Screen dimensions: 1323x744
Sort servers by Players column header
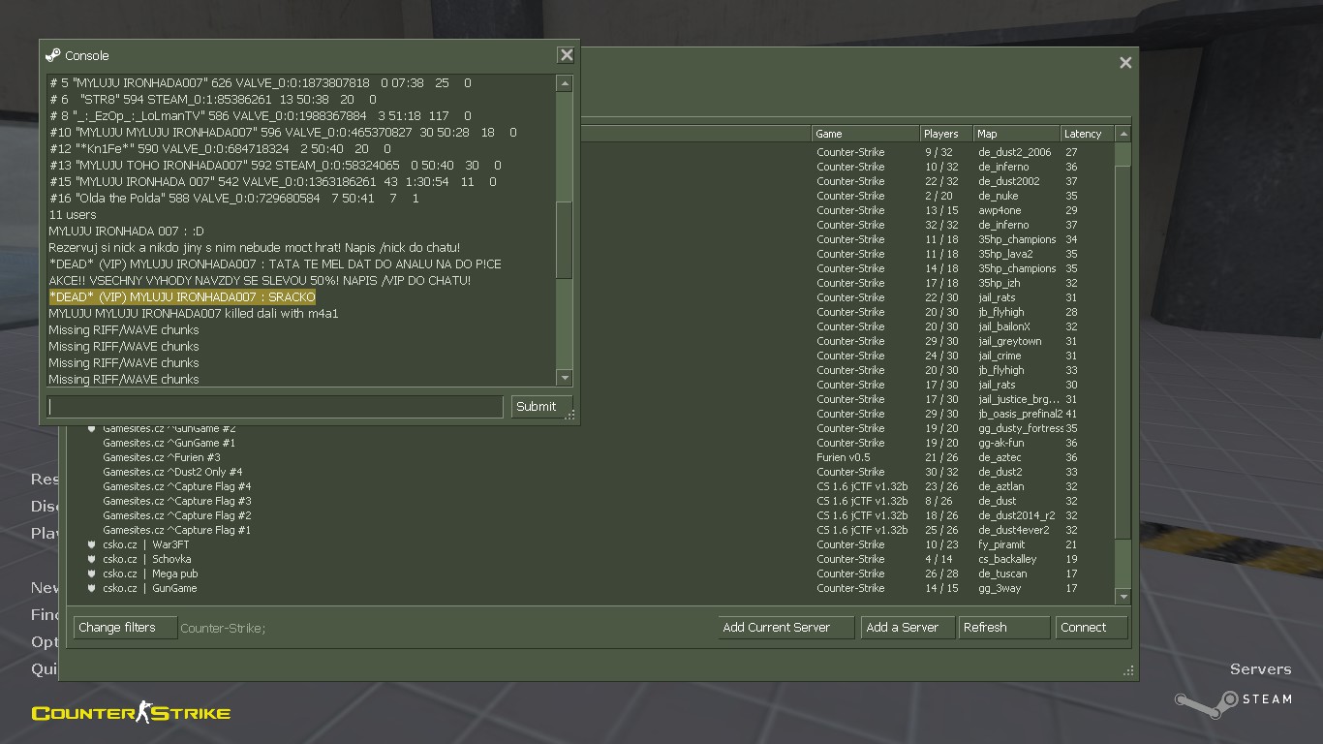(946, 134)
